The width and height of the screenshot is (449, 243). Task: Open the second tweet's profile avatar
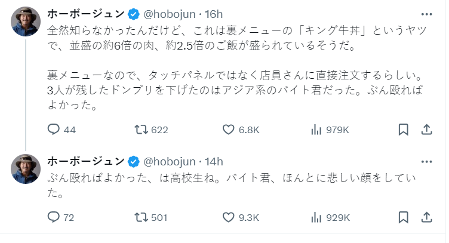pos(26,171)
